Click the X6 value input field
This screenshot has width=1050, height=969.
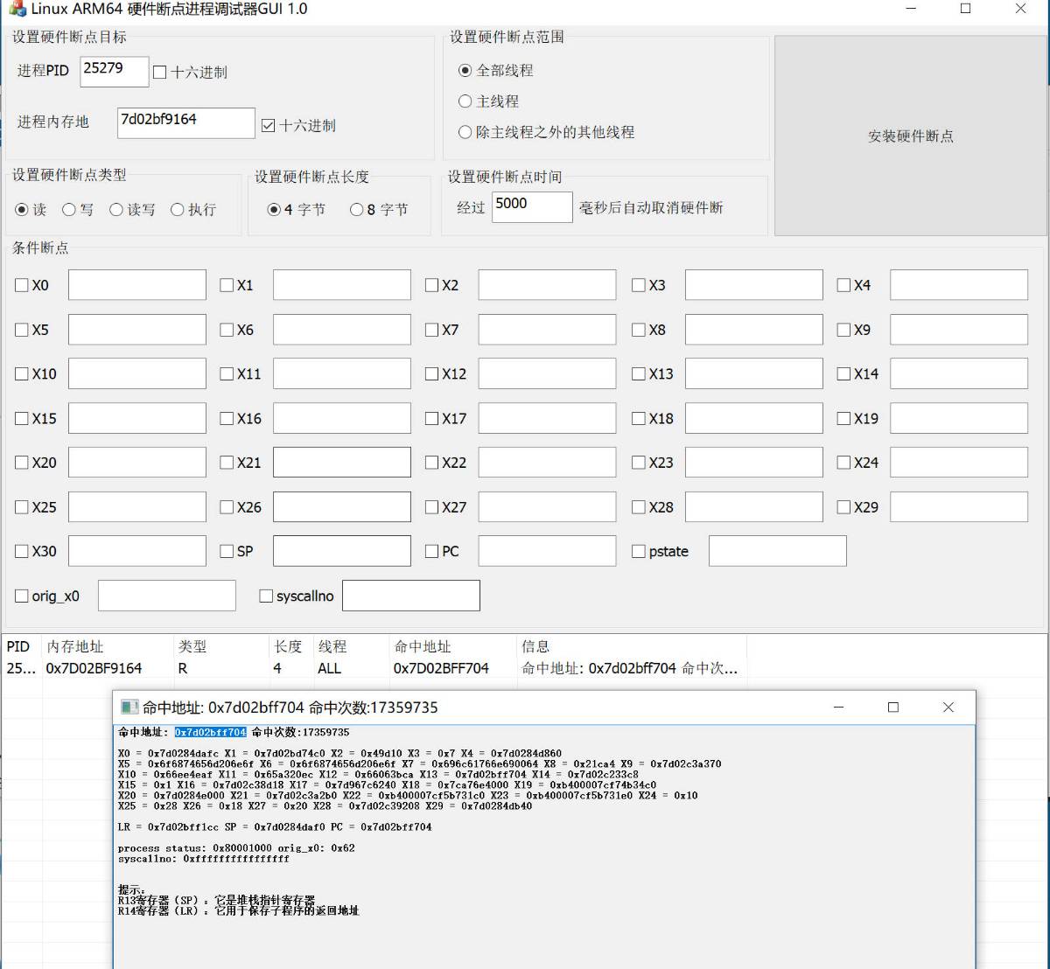point(342,330)
